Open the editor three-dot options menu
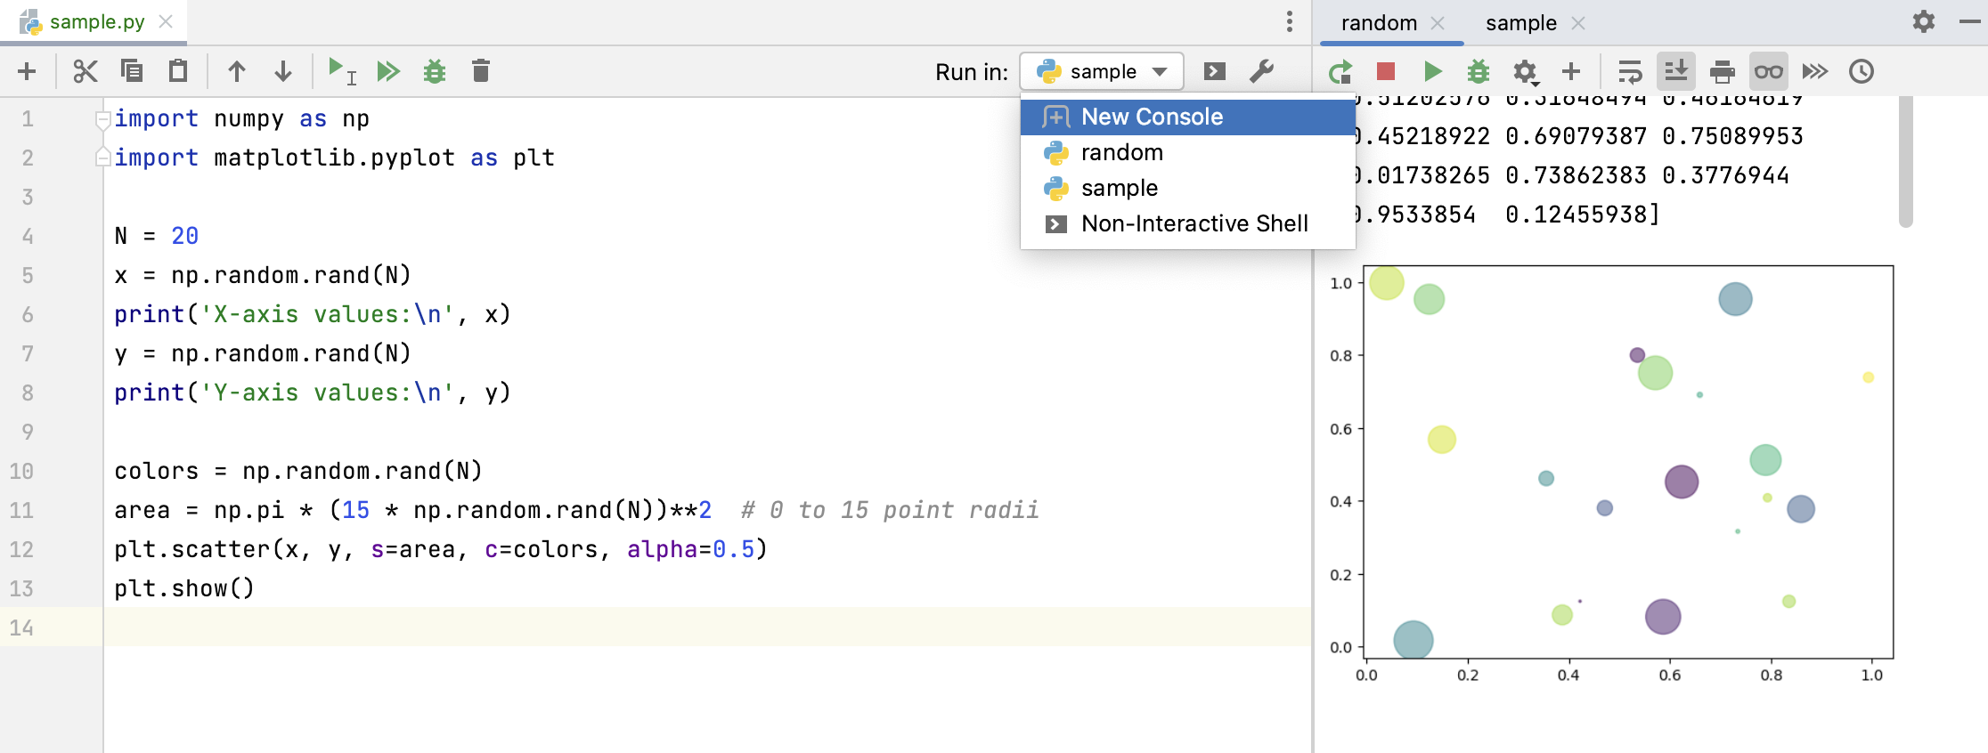 click(x=1289, y=22)
